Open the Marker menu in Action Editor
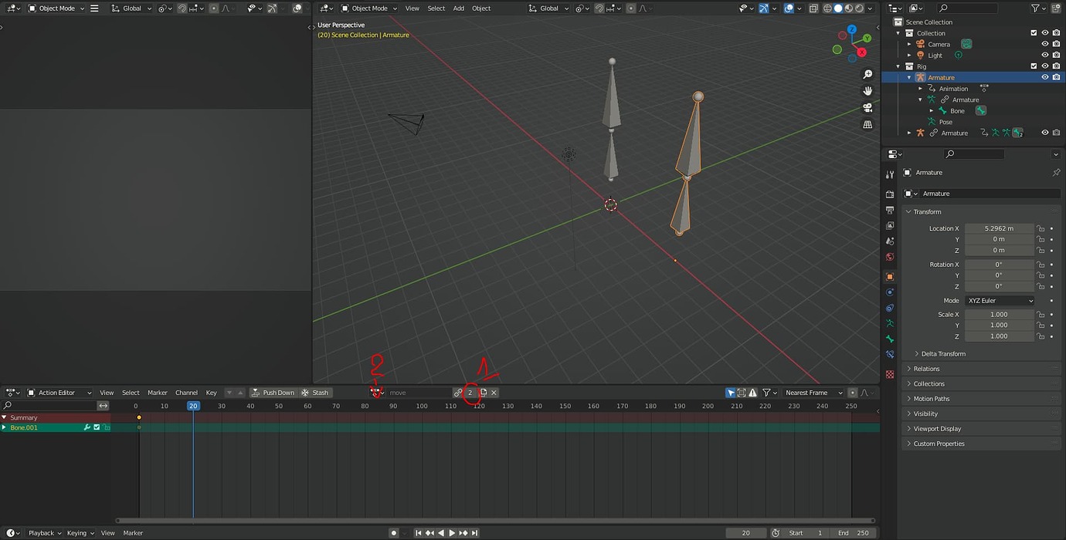Viewport: 1066px width, 540px height. coord(158,393)
